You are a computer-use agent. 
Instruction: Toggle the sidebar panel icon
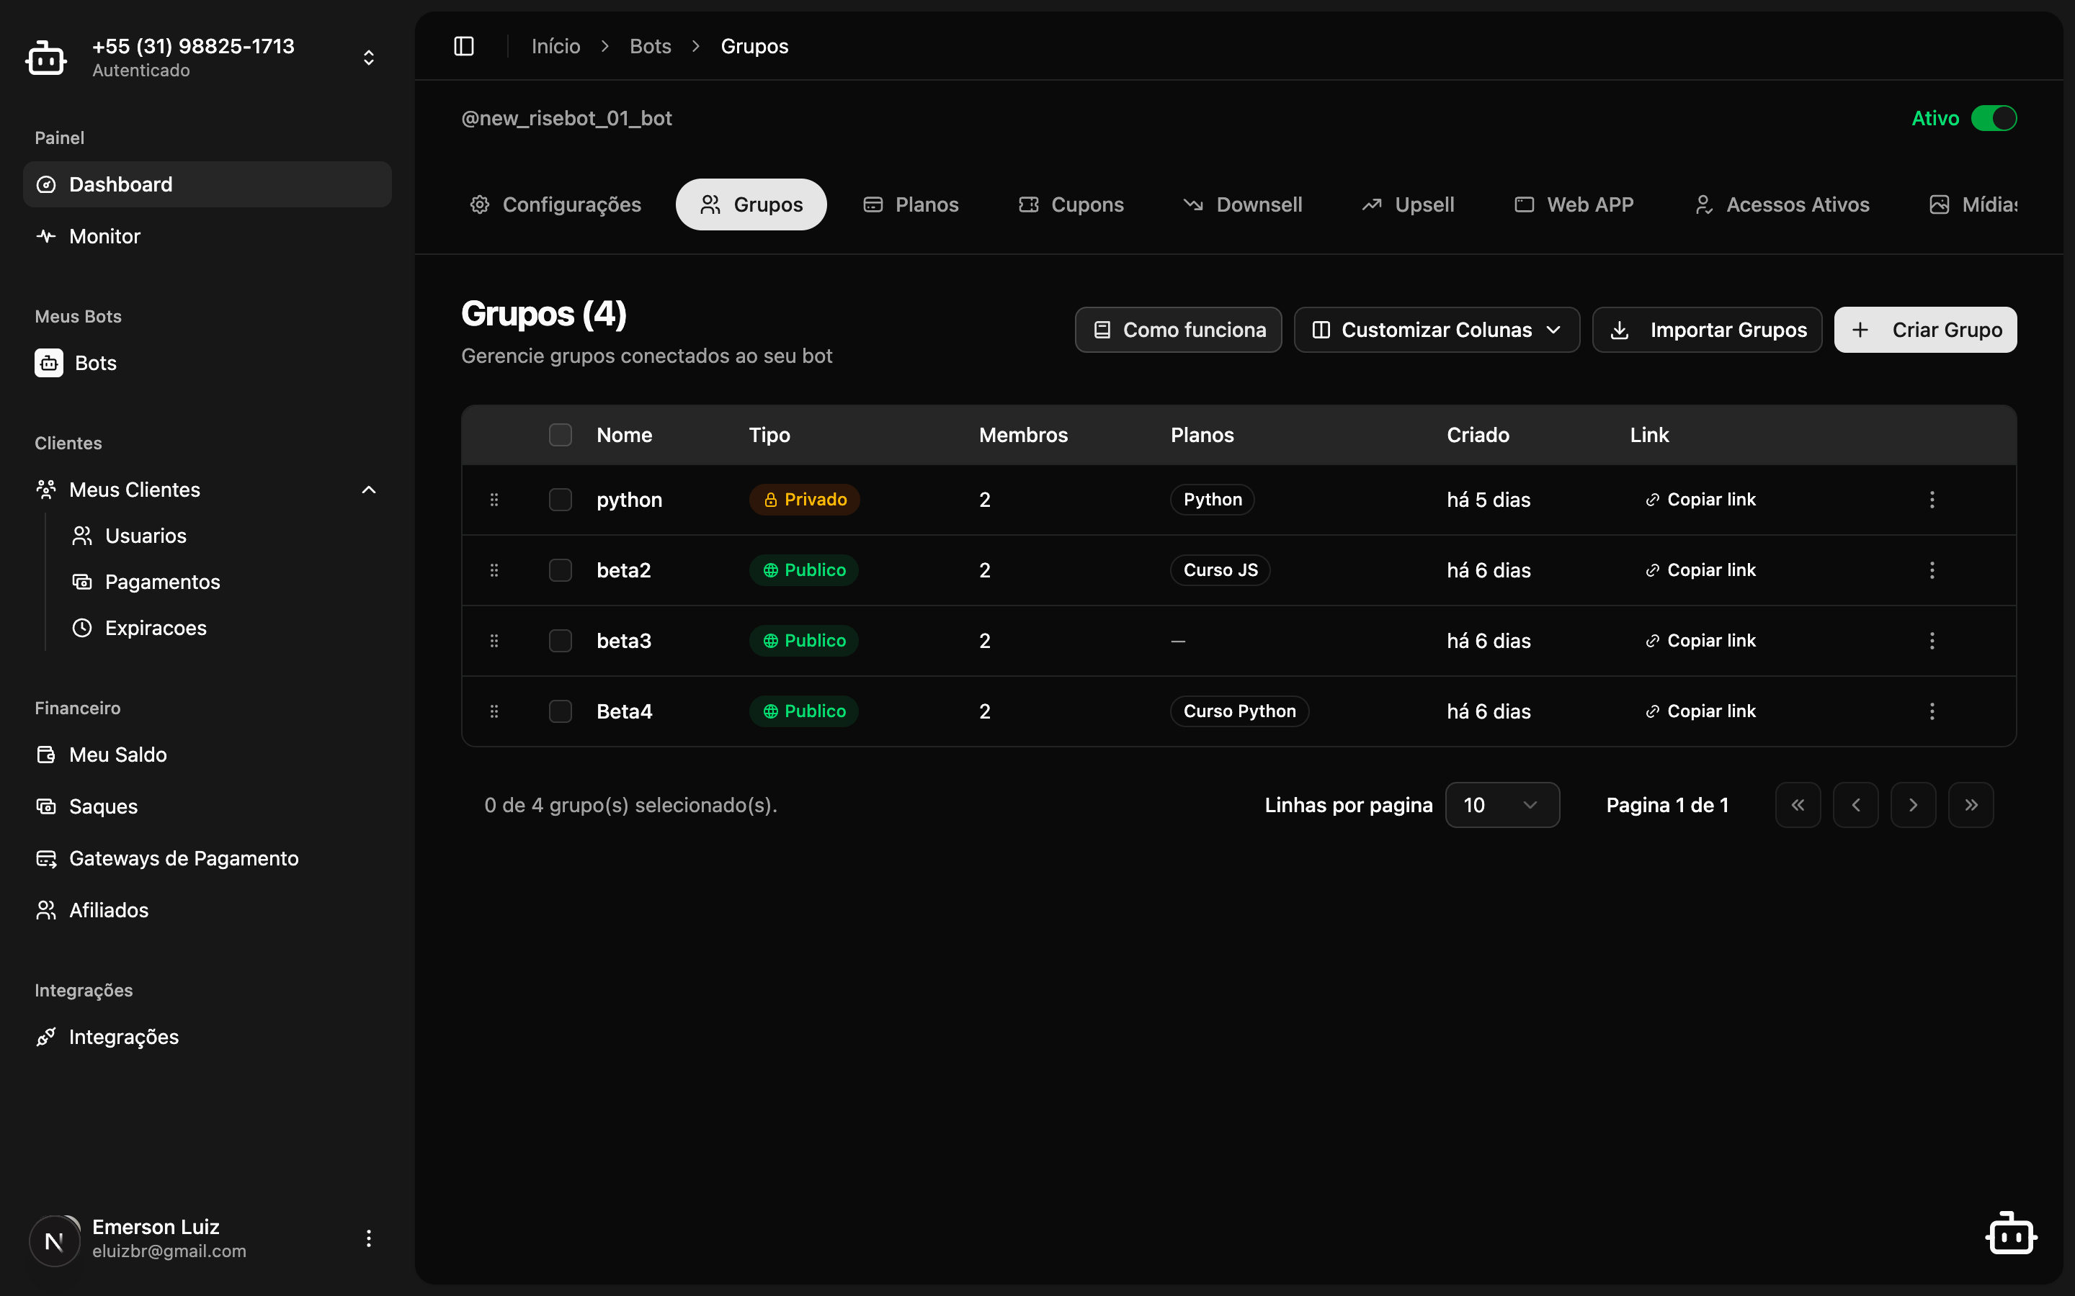point(464,46)
